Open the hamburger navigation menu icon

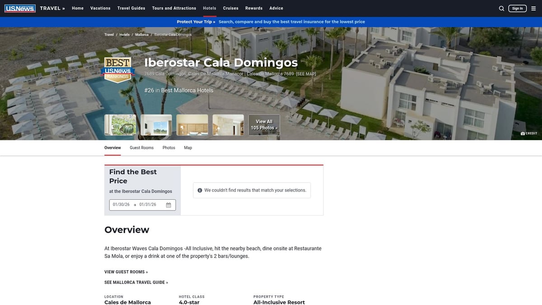click(x=533, y=8)
